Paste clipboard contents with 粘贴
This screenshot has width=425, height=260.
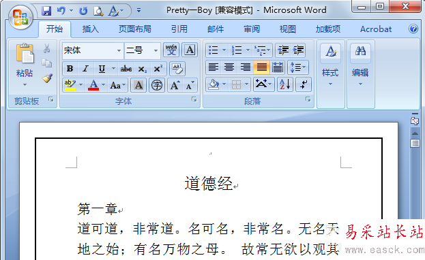25,60
